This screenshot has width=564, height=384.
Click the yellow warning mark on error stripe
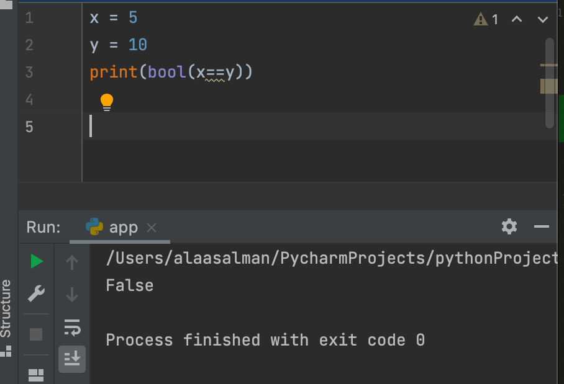pyautogui.click(x=549, y=65)
